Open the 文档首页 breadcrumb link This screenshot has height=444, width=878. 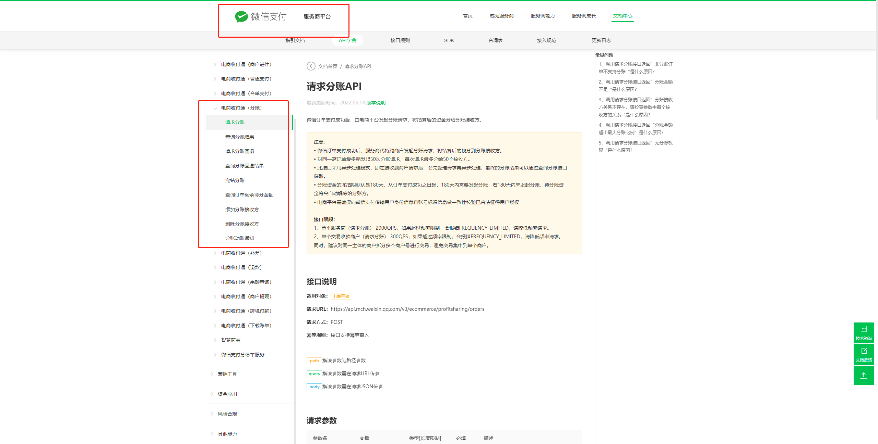point(328,66)
